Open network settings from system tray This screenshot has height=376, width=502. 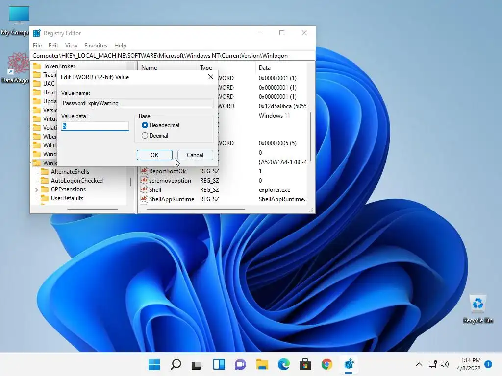pos(432,364)
